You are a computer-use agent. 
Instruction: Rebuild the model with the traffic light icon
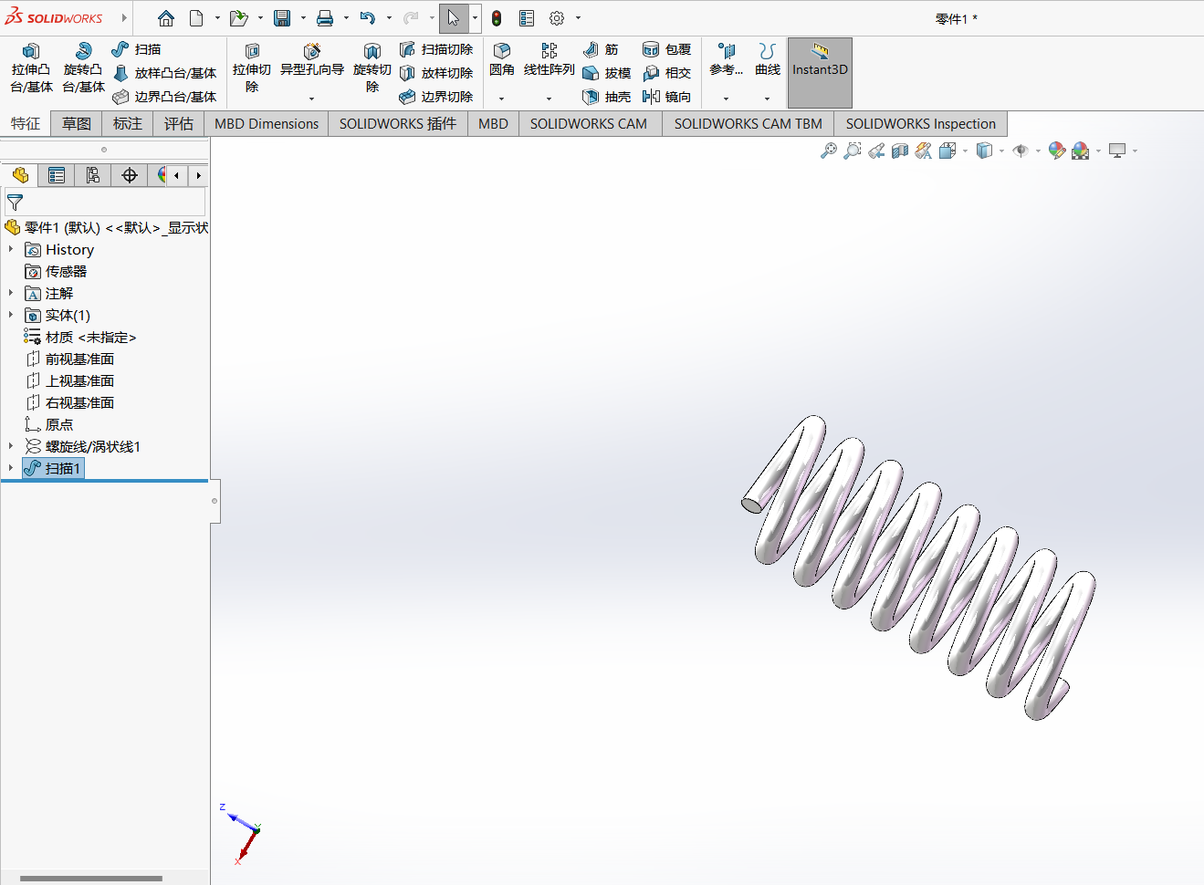(x=497, y=18)
